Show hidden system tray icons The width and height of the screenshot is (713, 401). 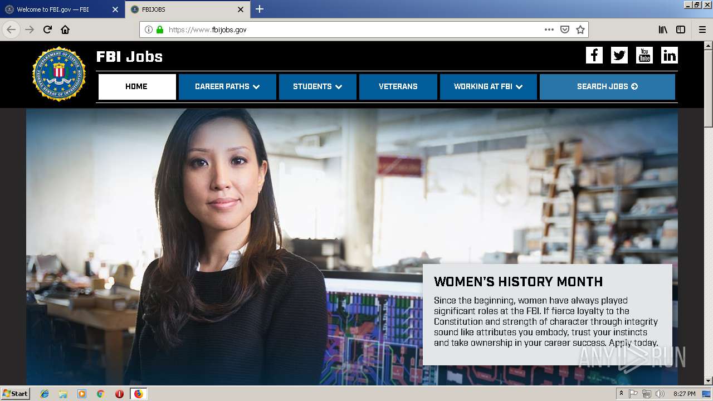(621, 394)
